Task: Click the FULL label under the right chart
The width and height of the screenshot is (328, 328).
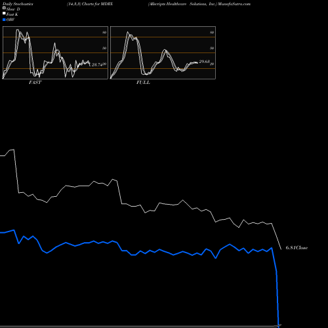Action: [x=143, y=83]
